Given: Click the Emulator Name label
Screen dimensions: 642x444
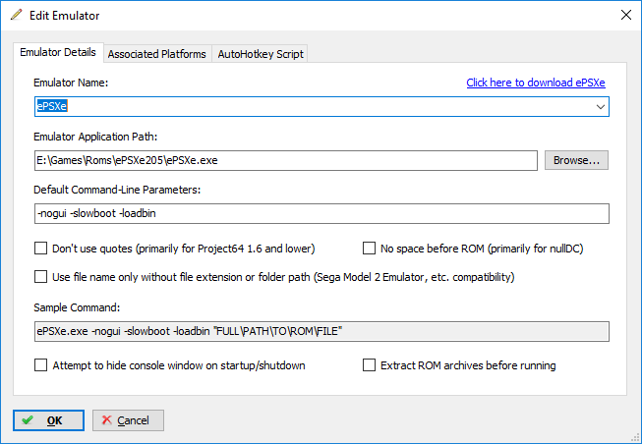Looking at the screenshot, I should pos(71,83).
